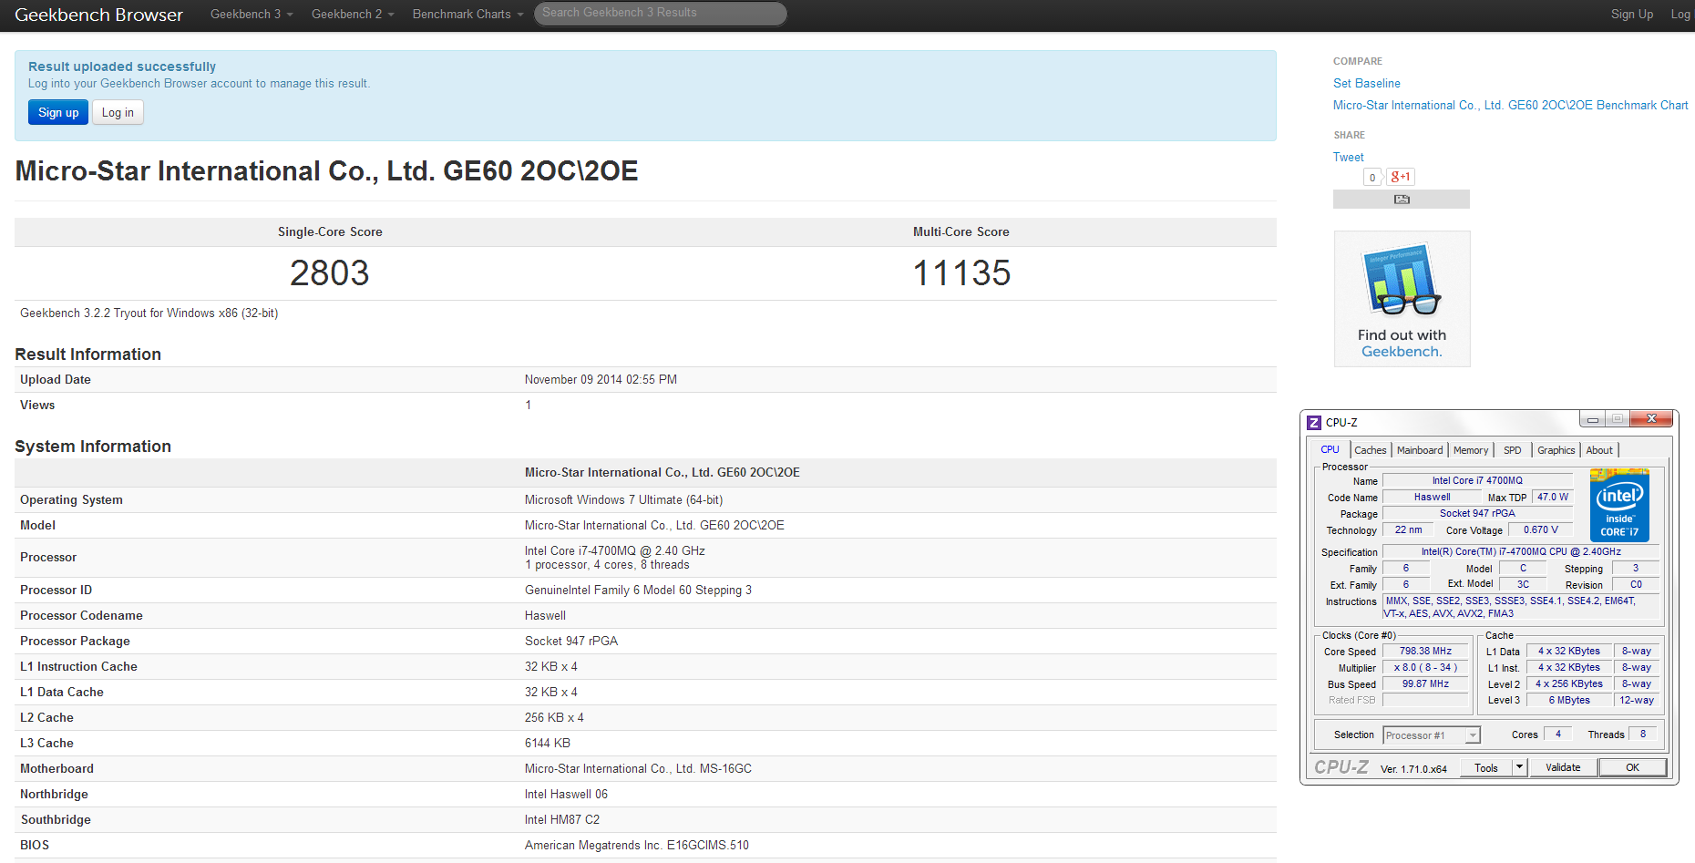Click the tweet count box showing 0
The height and width of the screenshot is (863, 1695).
(x=1372, y=178)
